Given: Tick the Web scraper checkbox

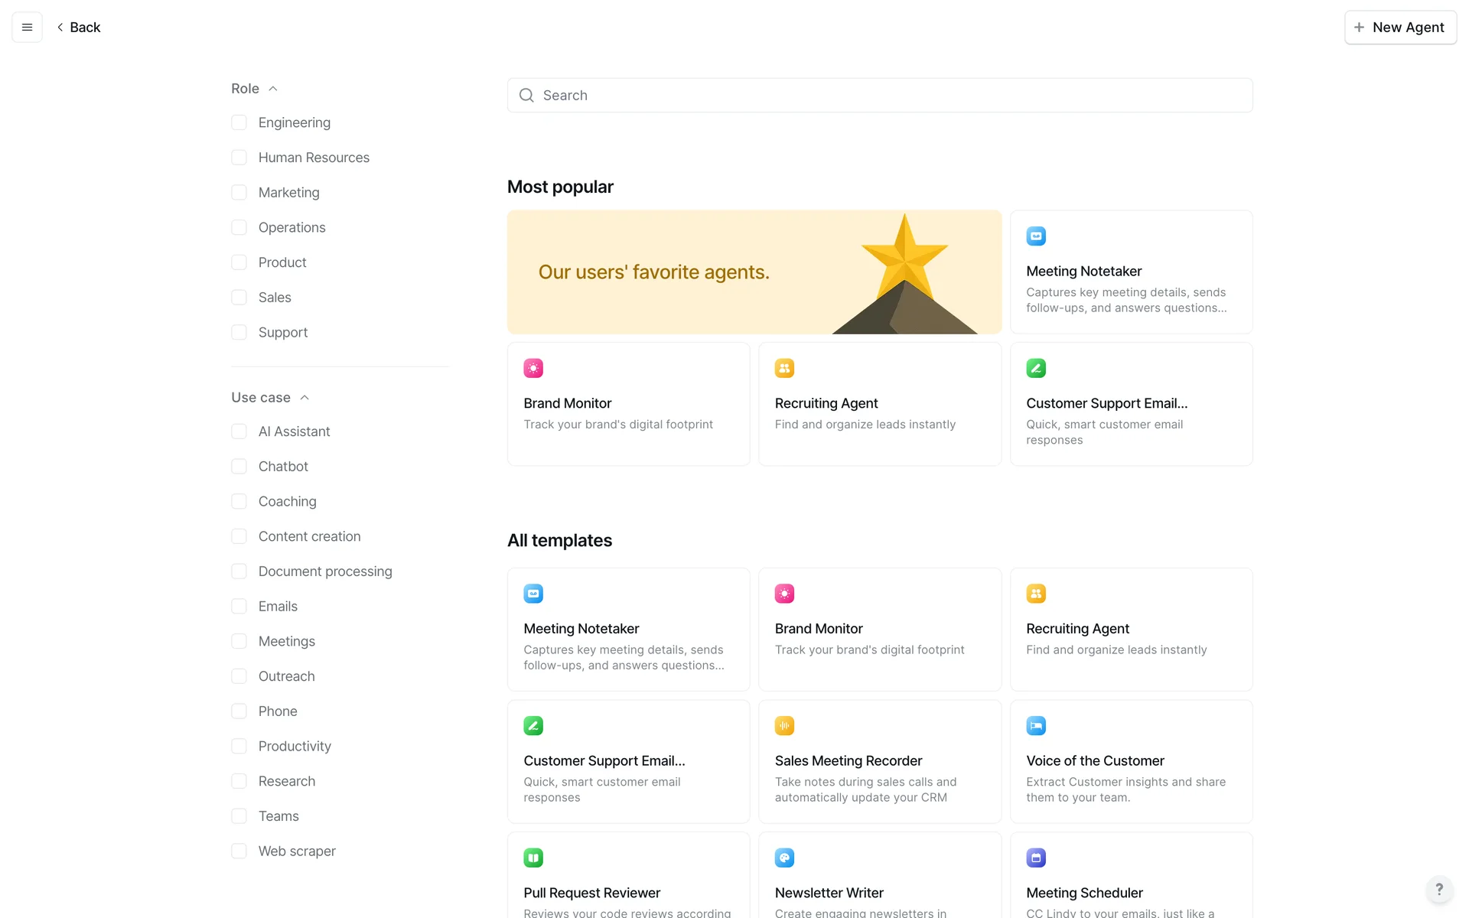Looking at the screenshot, I should coord(239,851).
